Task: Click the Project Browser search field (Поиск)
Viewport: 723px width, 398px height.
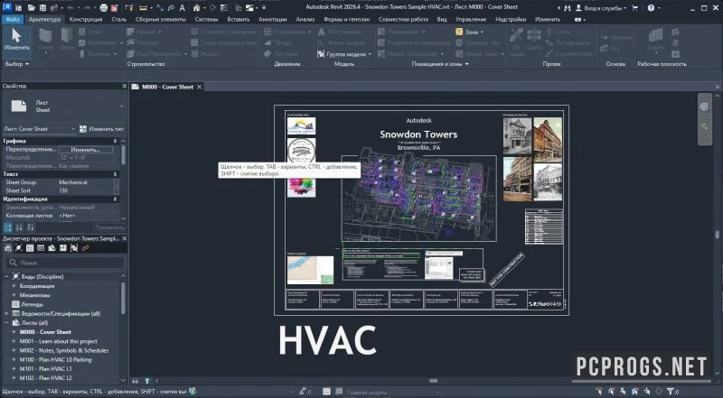Action: tap(65, 263)
